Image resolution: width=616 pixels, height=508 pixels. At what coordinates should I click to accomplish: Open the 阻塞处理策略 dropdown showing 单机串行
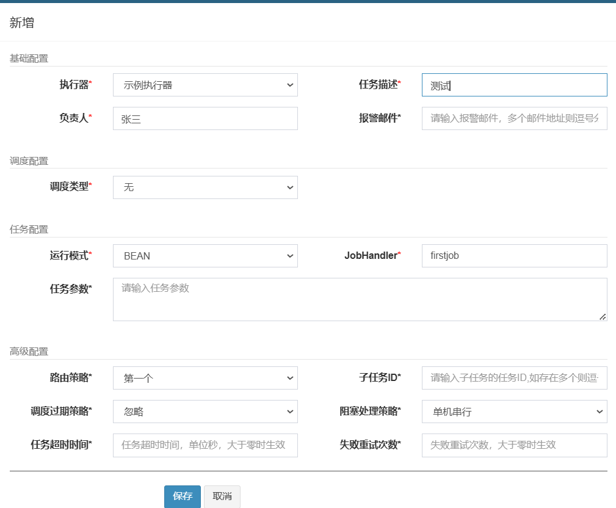(x=514, y=412)
